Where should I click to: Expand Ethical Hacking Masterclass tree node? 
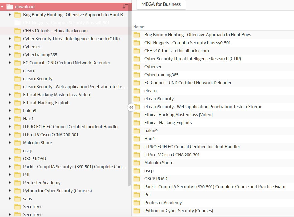[10, 95]
